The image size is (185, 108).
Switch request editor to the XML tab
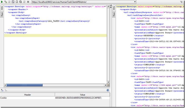tap(2, 8)
